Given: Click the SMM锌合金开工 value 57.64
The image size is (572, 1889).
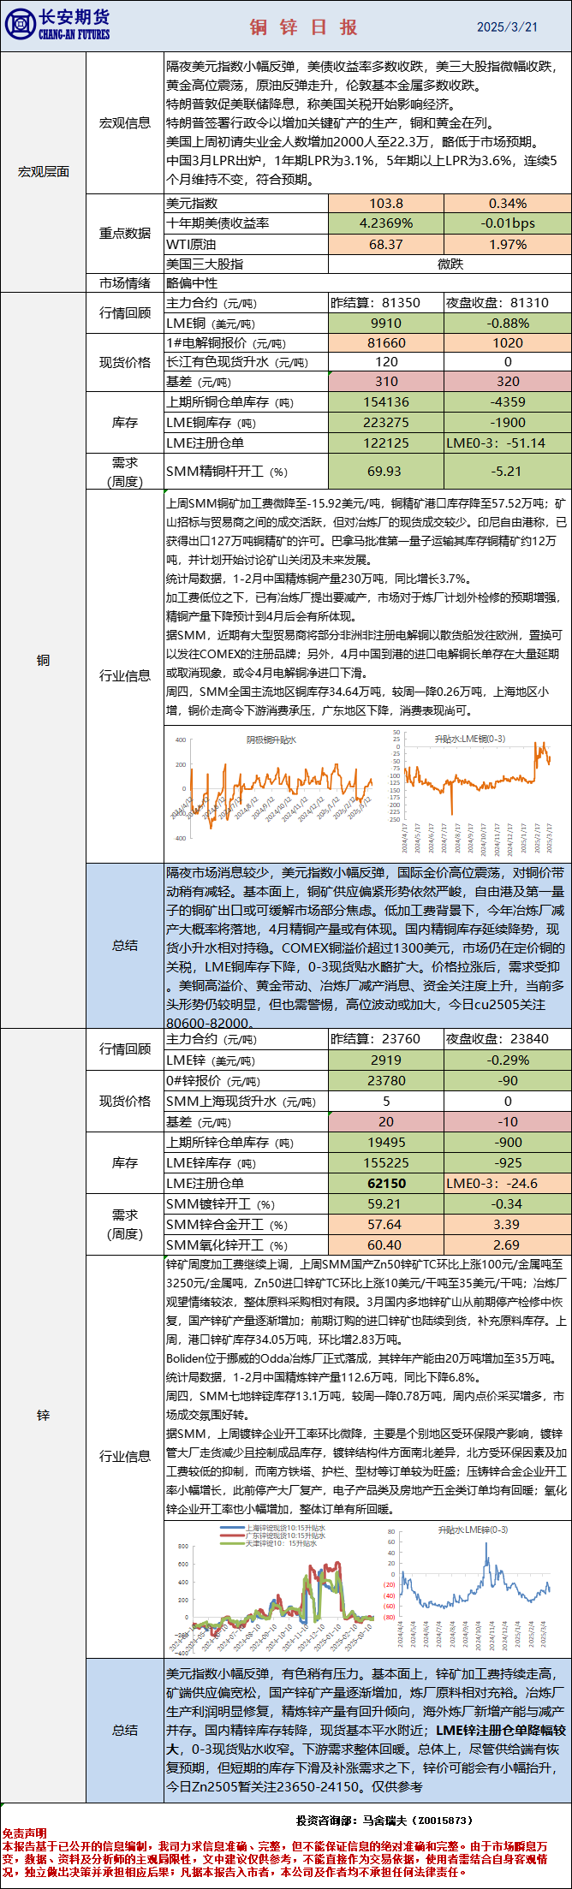Looking at the screenshot, I should pos(386,1225).
